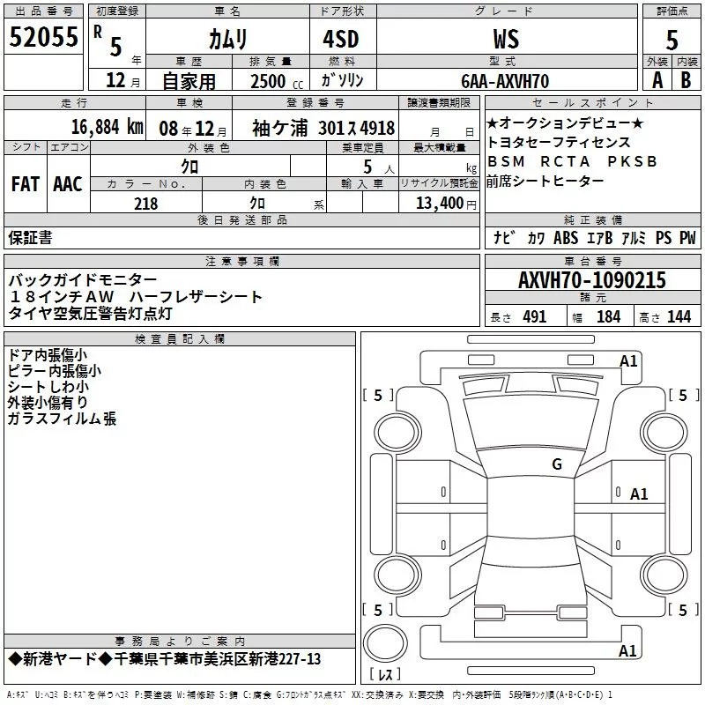705x705 pixels.
Task: Click the car name カムリ
Action: pos(226,40)
